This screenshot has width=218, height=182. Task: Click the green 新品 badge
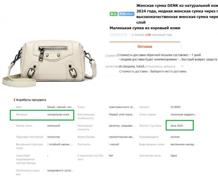point(113,14)
